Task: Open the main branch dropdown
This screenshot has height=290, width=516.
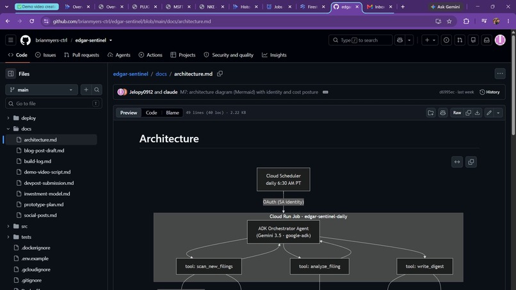Action: [x=42, y=90]
